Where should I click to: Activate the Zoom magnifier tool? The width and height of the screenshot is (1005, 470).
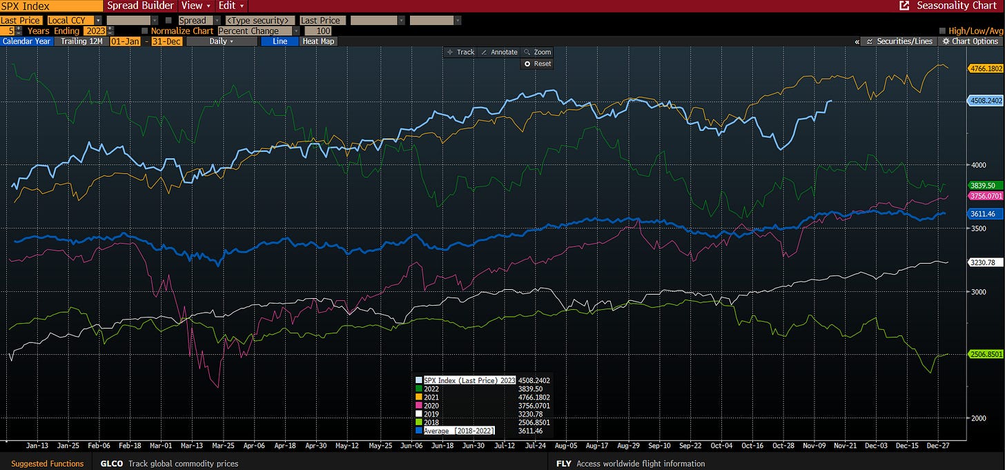point(537,52)
